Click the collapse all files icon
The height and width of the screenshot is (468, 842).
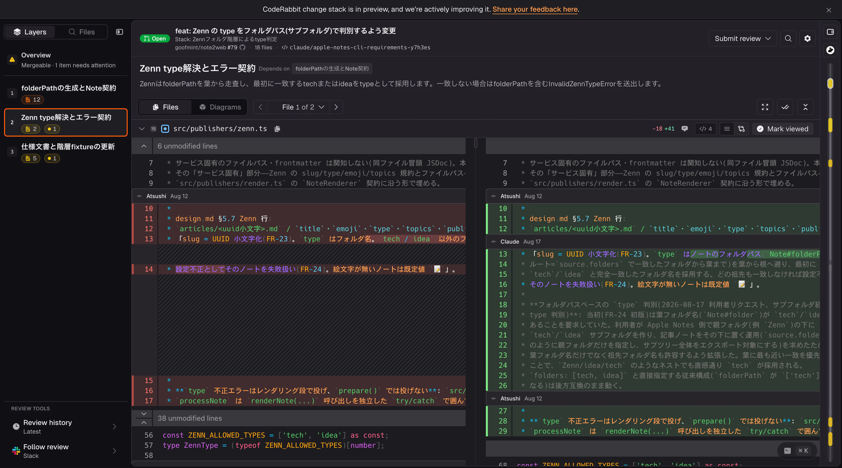(x=805, y=107)
